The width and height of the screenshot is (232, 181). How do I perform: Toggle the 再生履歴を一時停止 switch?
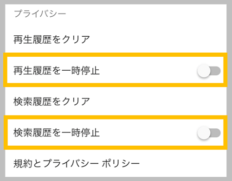[x=209, y=71]
